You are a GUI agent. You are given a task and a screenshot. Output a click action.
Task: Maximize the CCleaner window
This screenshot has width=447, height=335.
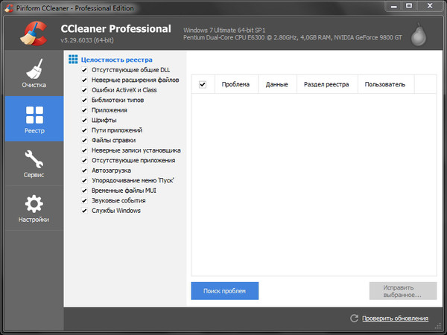pyautogui.click(x=409, y=6)
